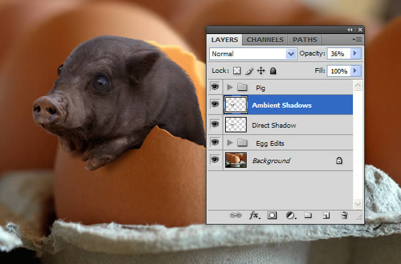Delete layer with the trash icon
The height and width of the screenshot is (264, 401).
[x=344, y=215]
